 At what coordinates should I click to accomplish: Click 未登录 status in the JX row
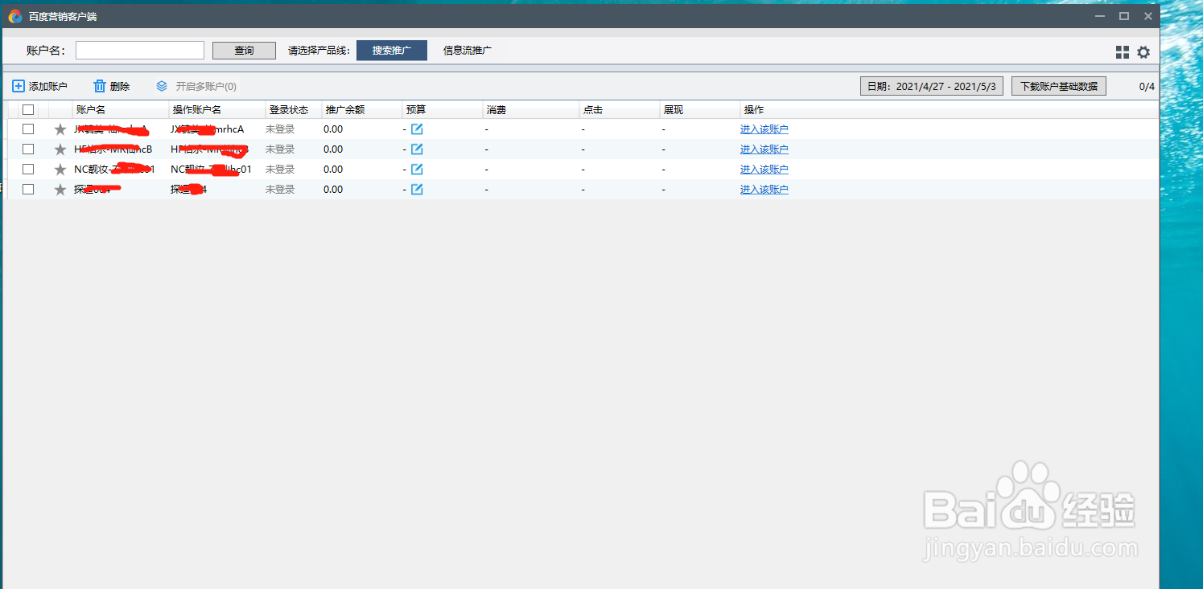280,129
